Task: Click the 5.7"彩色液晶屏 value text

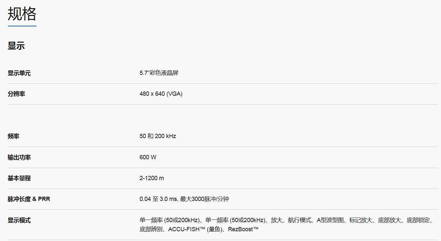Action: point(159,73)
